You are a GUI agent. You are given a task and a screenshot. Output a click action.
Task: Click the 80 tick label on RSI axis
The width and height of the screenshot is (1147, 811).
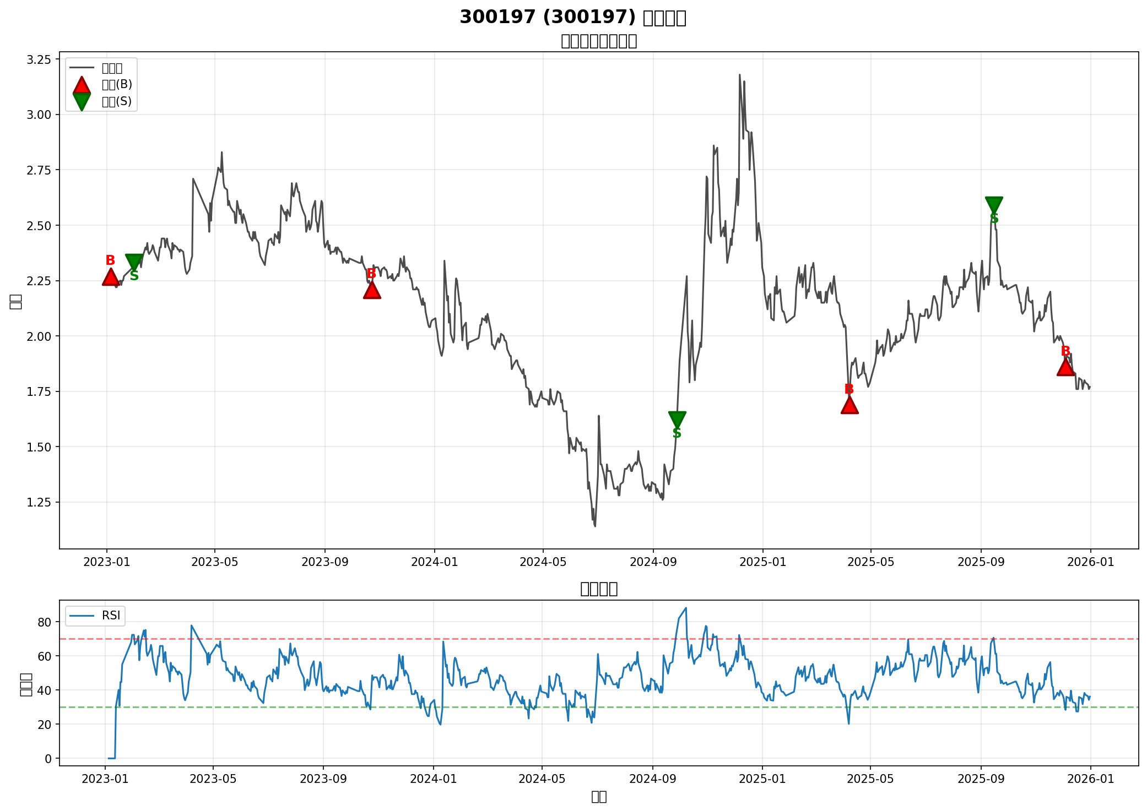(45, 622)
